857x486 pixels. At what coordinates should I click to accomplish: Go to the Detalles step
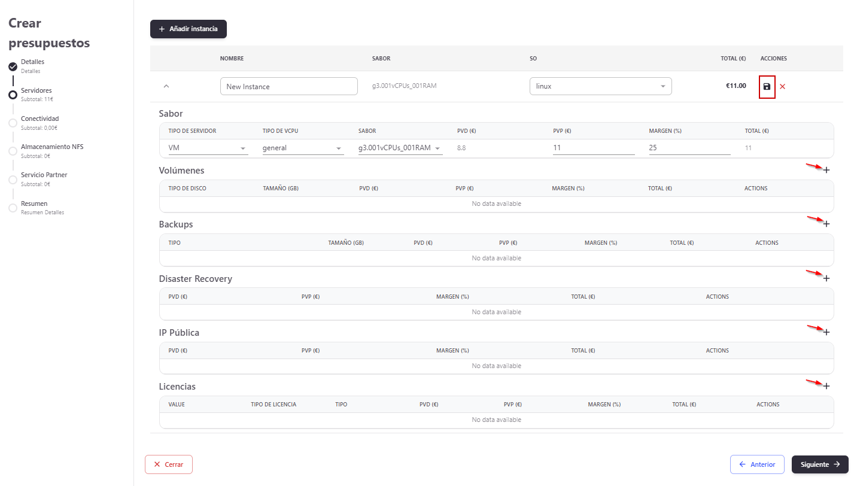[32, 62]
